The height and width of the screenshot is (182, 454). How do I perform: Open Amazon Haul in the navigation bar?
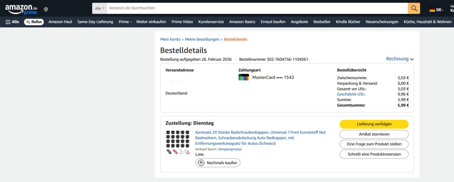(60, 22)
